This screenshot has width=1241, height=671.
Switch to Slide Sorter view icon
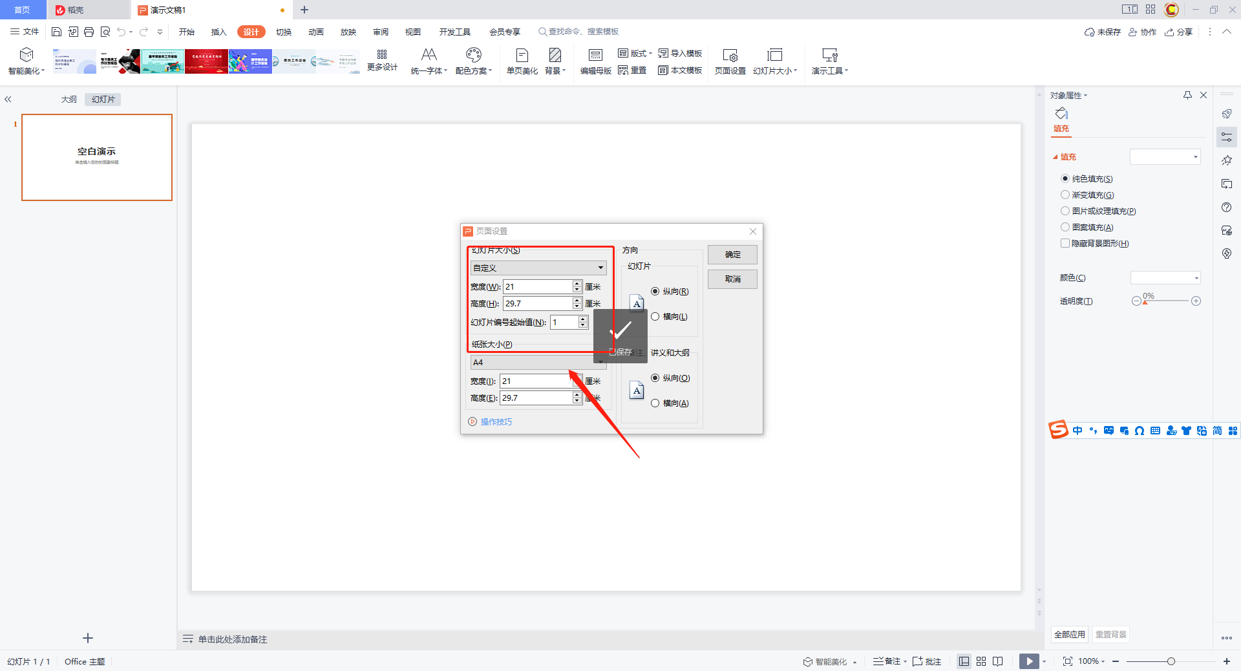coord(981,661)
